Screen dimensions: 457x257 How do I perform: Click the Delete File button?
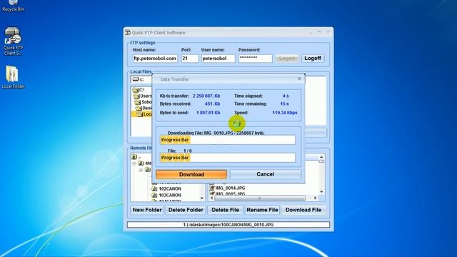tap(225, 210)
